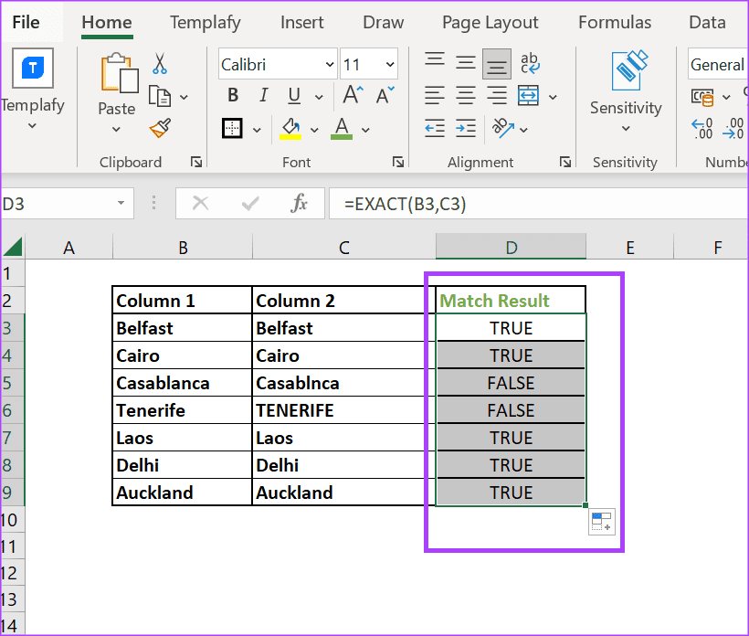This screenshot has height=636, width=749.
Task: Open Alignment settings dialog launcher
Action: pos(565,163)
